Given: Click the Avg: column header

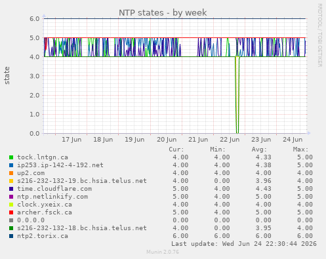Looking at the screenshot, I should 259,149.
